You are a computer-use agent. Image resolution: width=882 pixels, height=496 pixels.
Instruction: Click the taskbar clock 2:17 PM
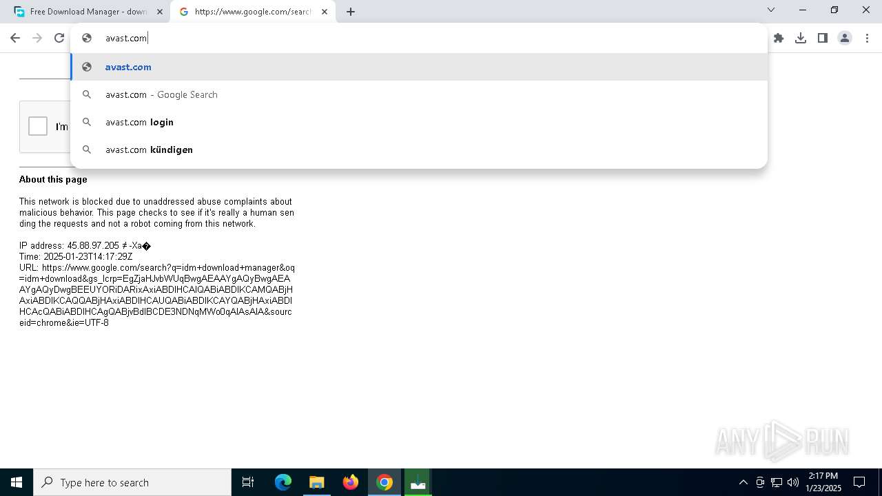click(x=823, y=482)
